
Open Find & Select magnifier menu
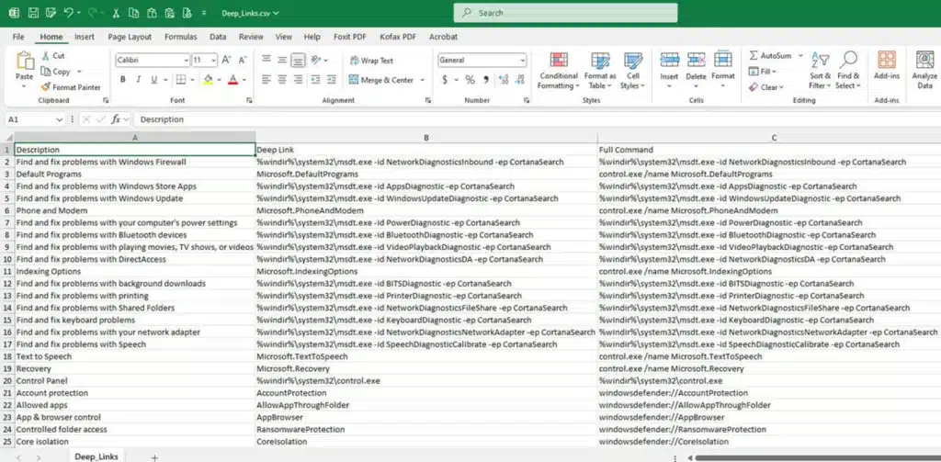[848, 71]
